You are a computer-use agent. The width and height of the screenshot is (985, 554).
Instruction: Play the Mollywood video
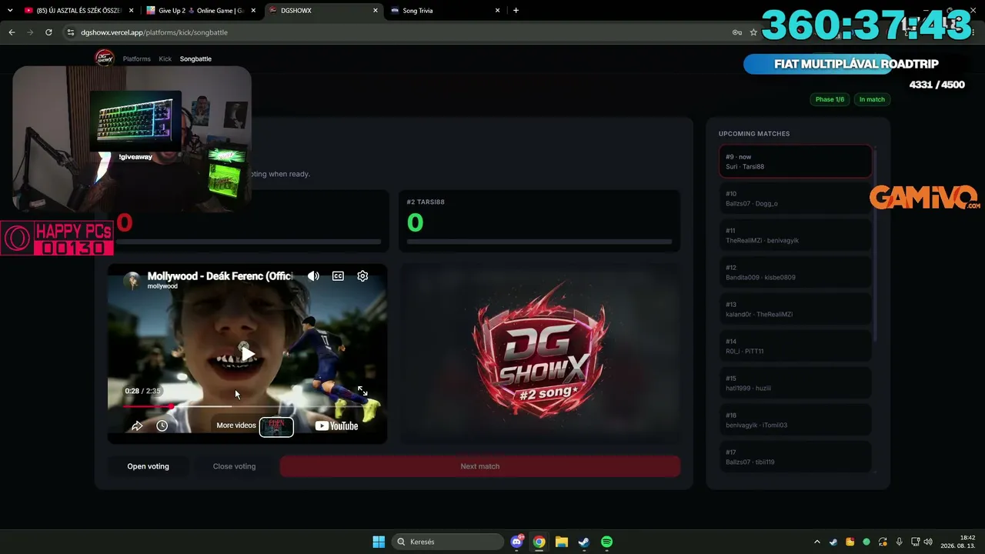pos(248,354)
